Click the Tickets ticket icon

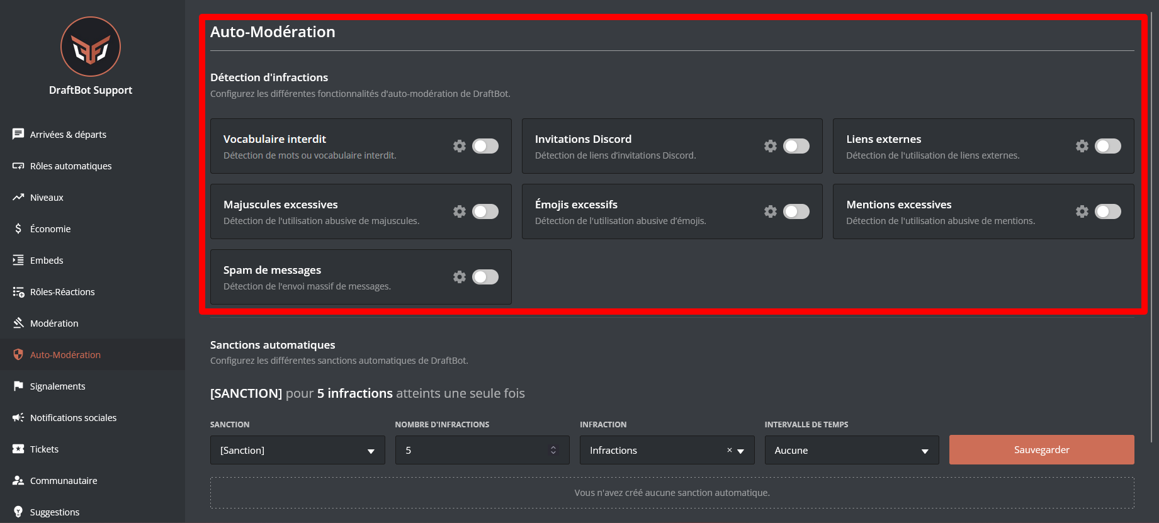coord(18,449)
